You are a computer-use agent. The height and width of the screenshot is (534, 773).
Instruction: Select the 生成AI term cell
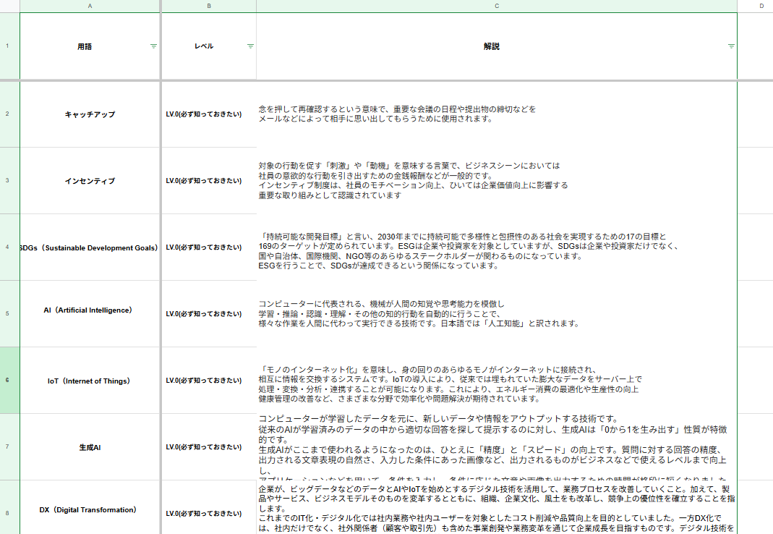pyautogui.click(x=90, y=447)
